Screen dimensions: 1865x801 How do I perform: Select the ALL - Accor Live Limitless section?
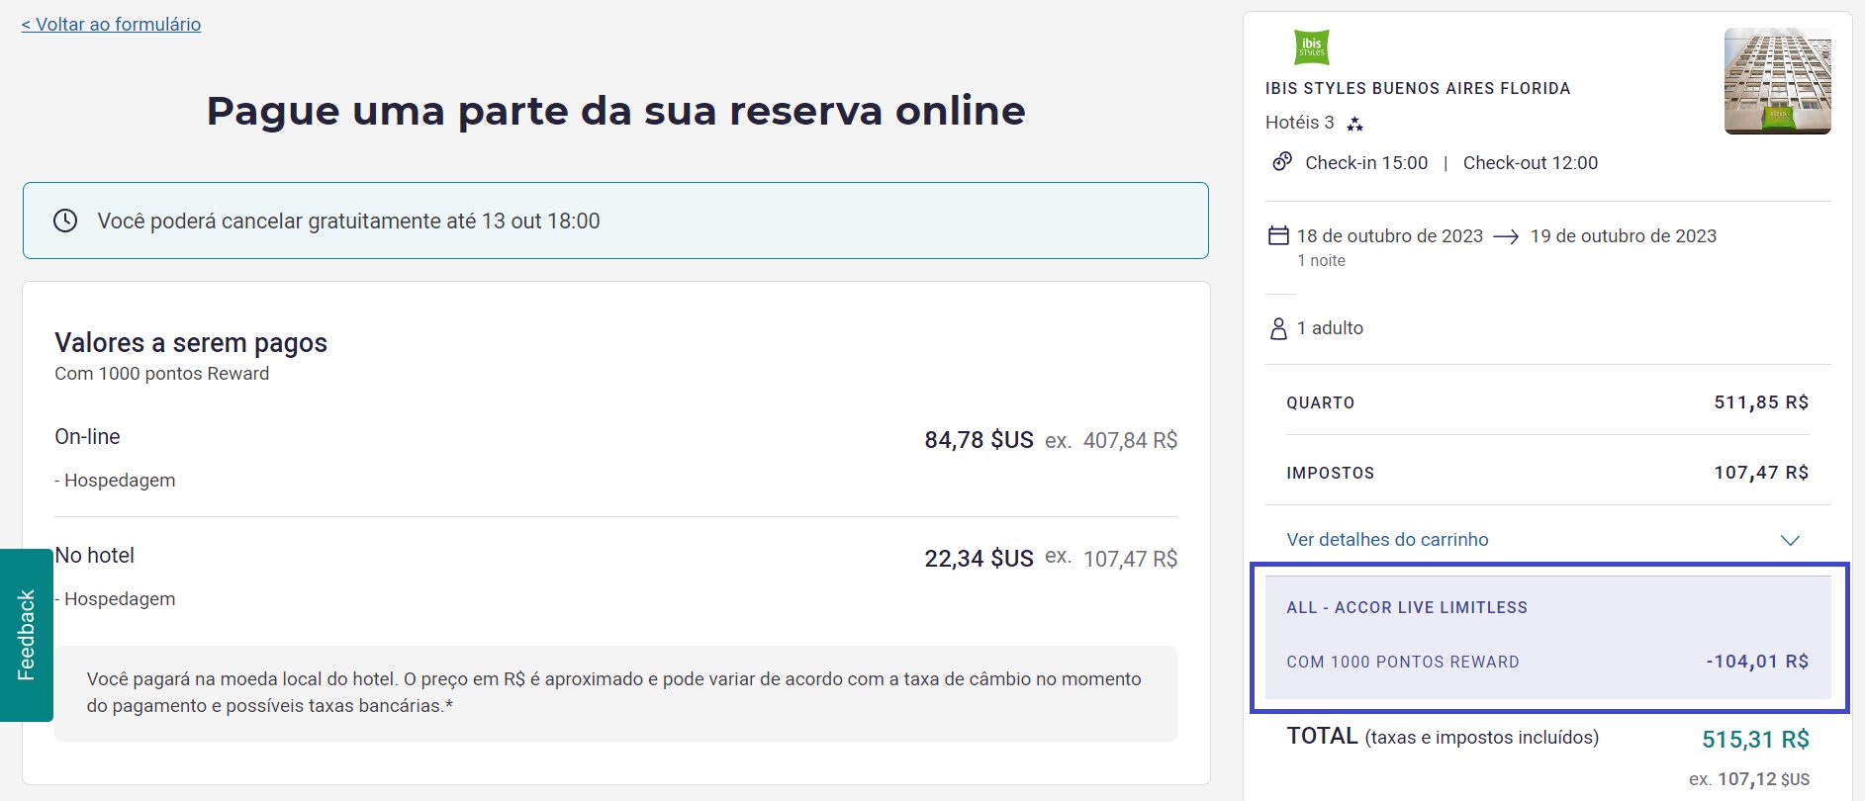(1547, 638)
